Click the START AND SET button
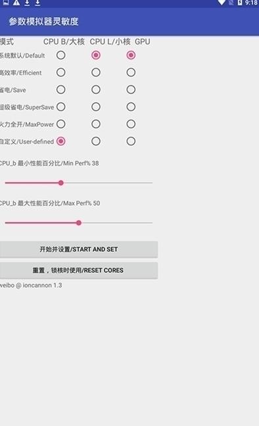The height and width of the screenshot is (426, 259). 78,249
